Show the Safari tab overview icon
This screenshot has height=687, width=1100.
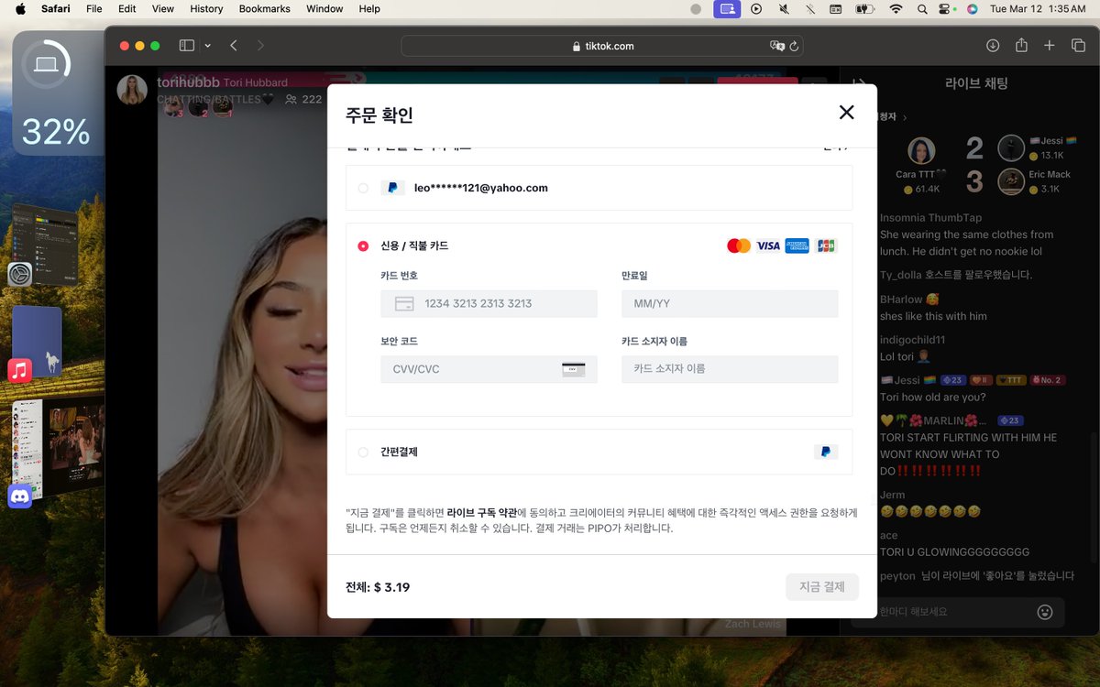coord(1078,46)
